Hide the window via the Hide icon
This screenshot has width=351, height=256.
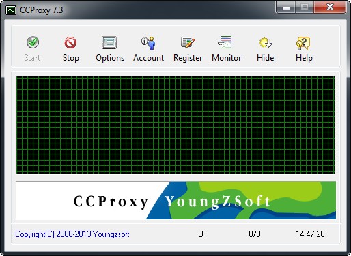click(266, 42)
